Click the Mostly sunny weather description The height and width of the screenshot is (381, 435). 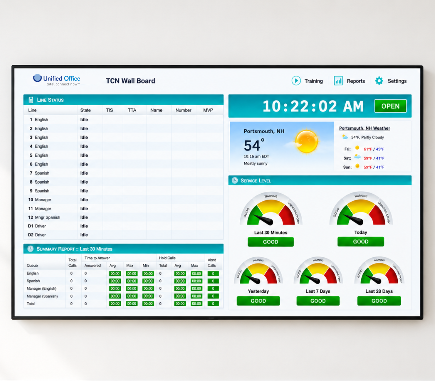pos(256,163)
